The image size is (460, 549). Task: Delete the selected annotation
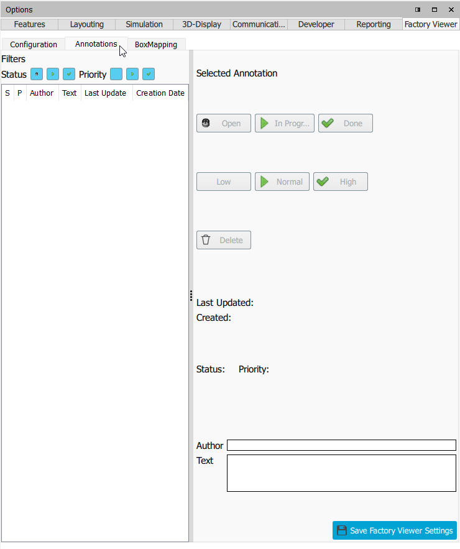point(224,240)
